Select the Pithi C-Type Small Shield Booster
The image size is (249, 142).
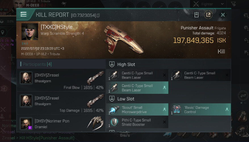137,122
